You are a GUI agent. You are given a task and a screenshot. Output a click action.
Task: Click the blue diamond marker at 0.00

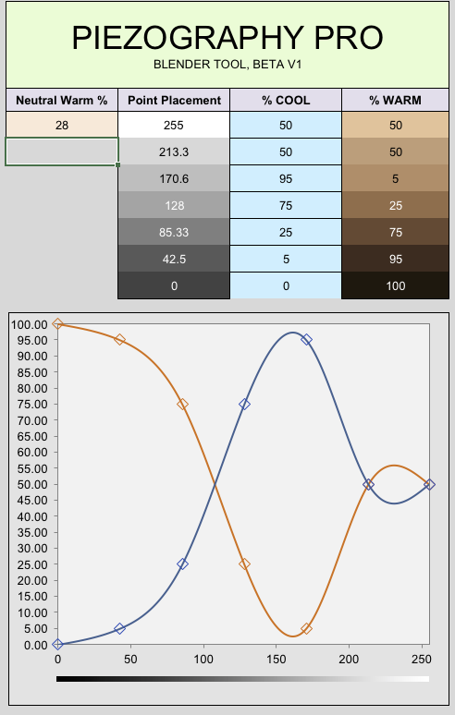pos(57,644)
